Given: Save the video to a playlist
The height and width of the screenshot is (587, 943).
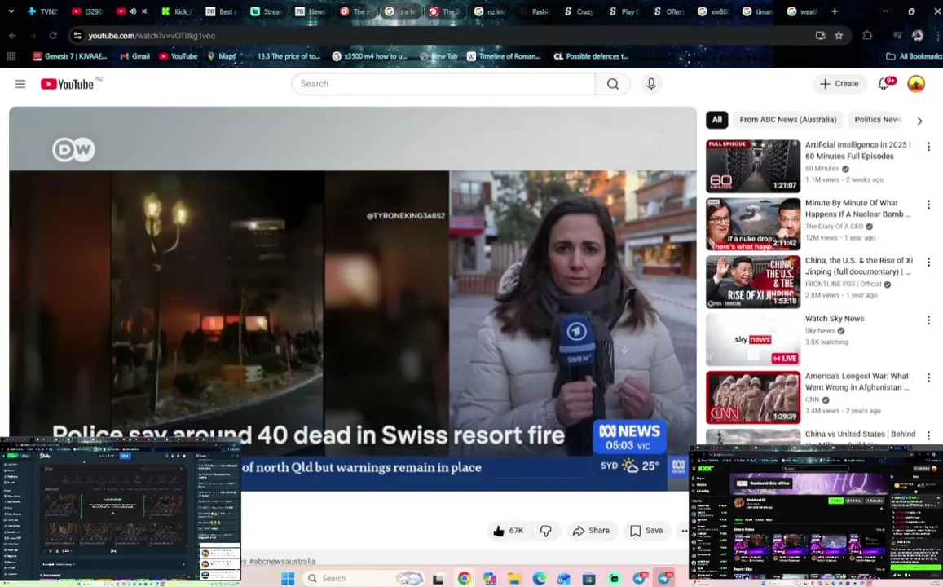Looking at the screenshot, I should coord(646,531).
